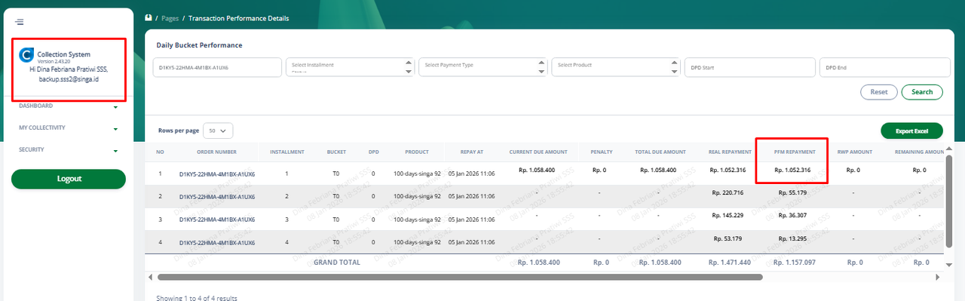
Task: Click the REPAY AT column header
Action: tap(471, 152)
